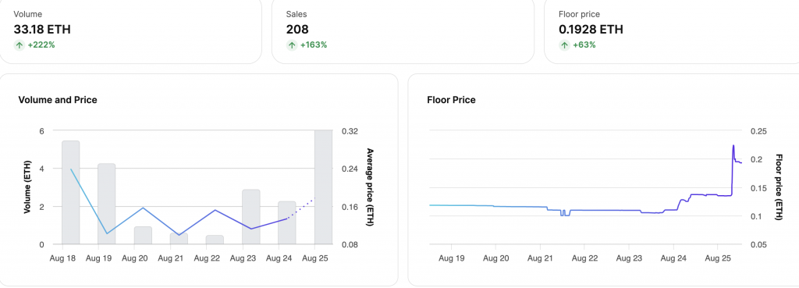This screenshot has width=799, height=288.
Task: Click the tall Aug 25 volume bar
Action: 323,187
